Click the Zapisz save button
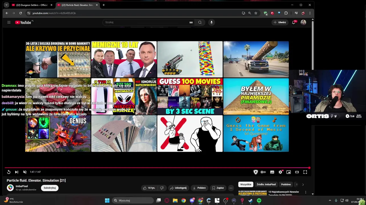This screenshot has height=205, width=366. pyautogui.click(x=218, y=188)
